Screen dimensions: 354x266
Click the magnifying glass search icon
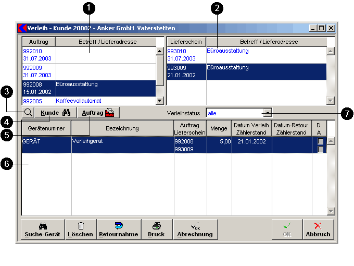click(x=28, y=113)
